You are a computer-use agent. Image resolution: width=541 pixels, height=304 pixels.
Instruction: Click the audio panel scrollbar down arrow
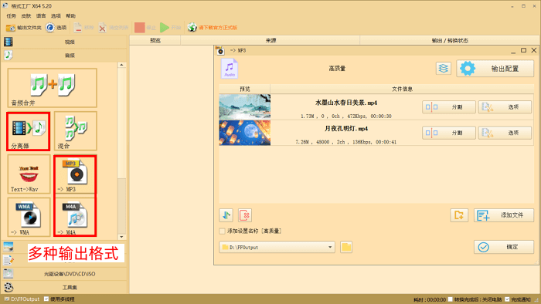pos(121,237)
